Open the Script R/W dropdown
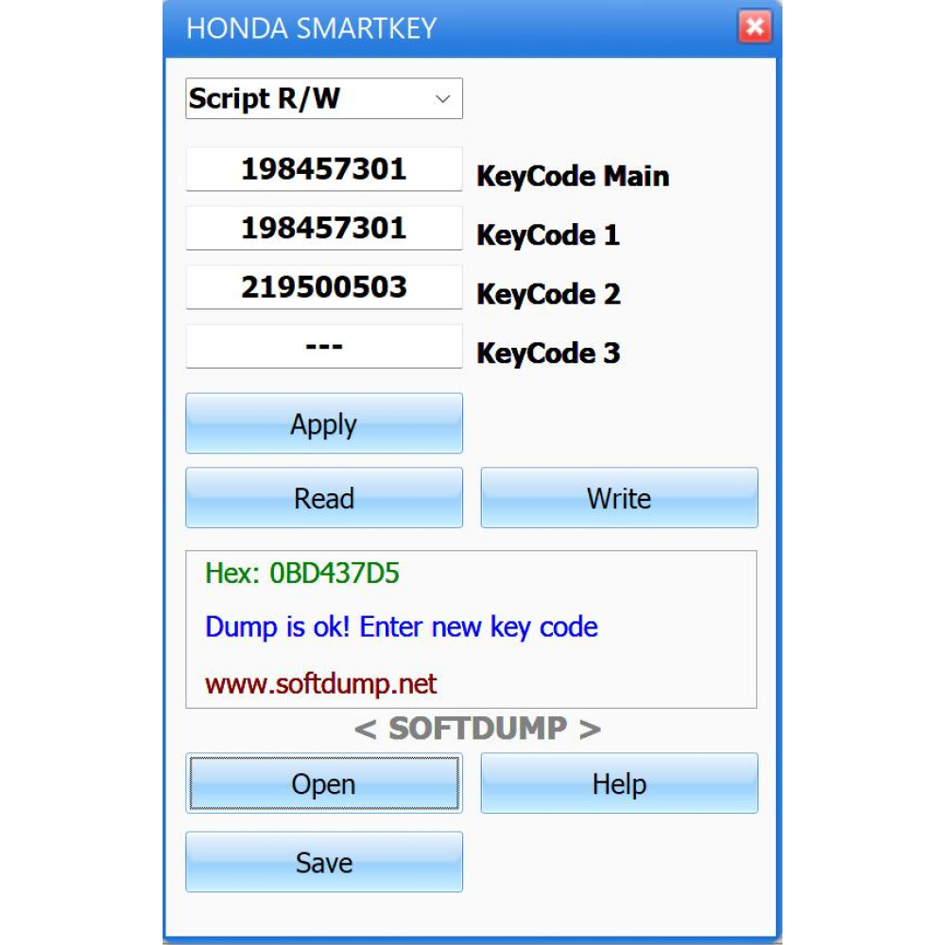945x945 pixels. pos(323,98)
